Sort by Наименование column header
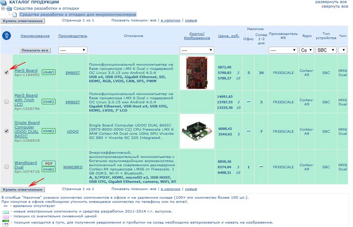 point(35,36)
